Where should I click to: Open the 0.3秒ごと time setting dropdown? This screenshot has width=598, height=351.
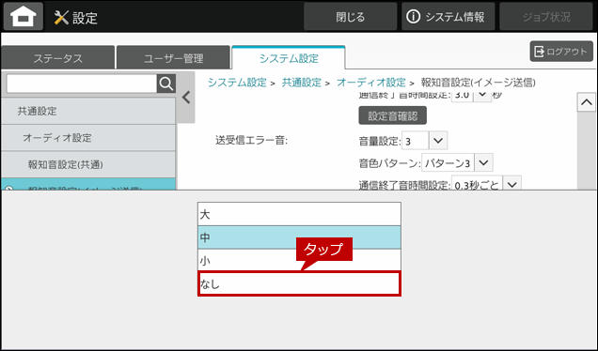pos(486,184)
